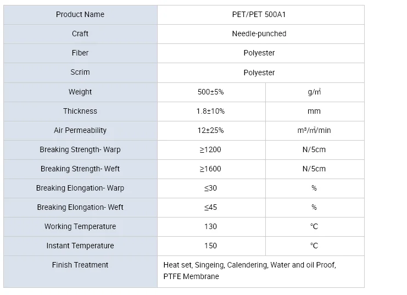Viewport: 407px width, 295px height.
Task: Click the Finish Treatment label cell
Action: [80, 265]
